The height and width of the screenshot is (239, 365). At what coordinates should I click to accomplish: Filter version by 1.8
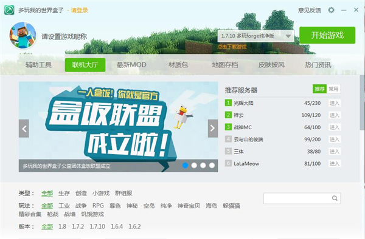click(62, 226)
